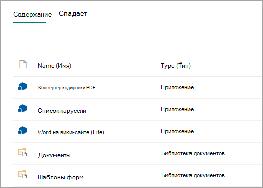This screenshot has width=263, height=188.
Task: Switch to the Содержание tab
Action: pos(32,15)
